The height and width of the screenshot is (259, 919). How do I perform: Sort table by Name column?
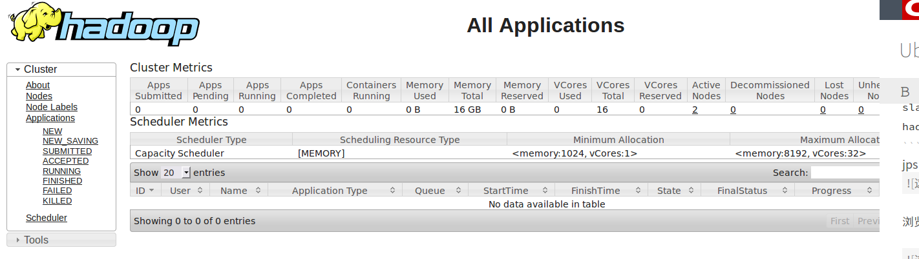[239, 191]
